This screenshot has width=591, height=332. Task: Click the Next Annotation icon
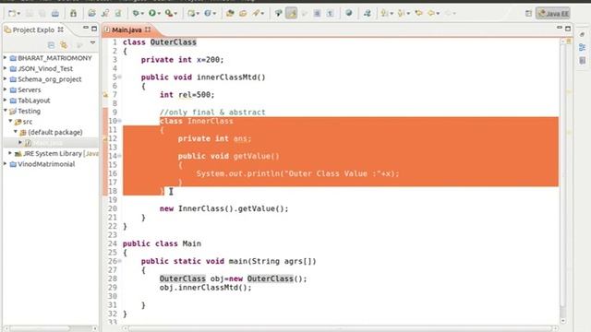(384, 14)
